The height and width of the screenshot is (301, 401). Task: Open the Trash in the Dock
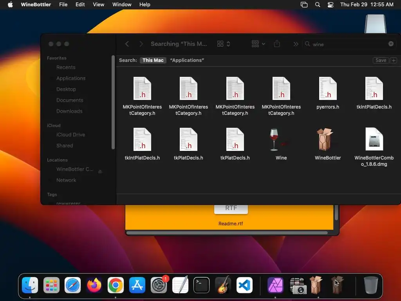point(370,285)
